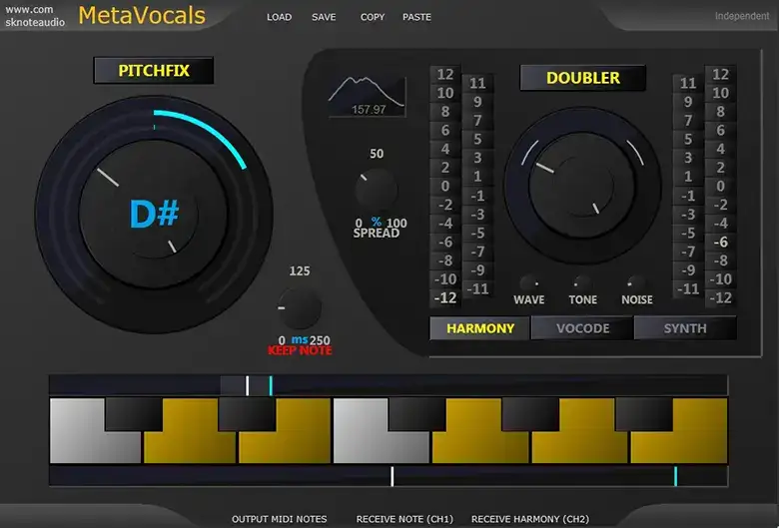Click the SPREAD knob

(377, 190)
